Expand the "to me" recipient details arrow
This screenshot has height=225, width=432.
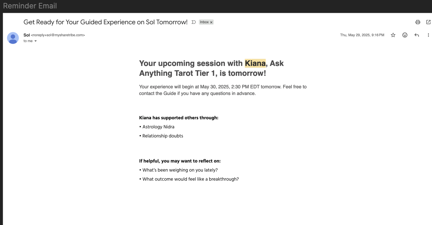35,41
